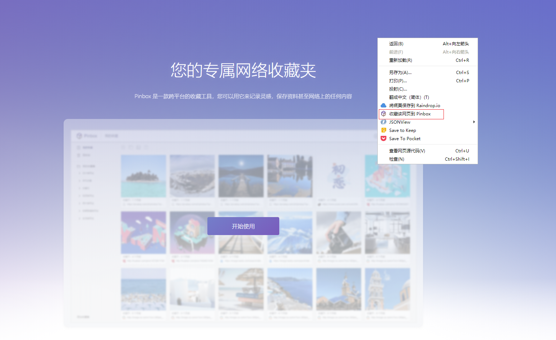Select 收藏该网页到 Pinbox
This screenshot has height=340, width=556.
410,114
